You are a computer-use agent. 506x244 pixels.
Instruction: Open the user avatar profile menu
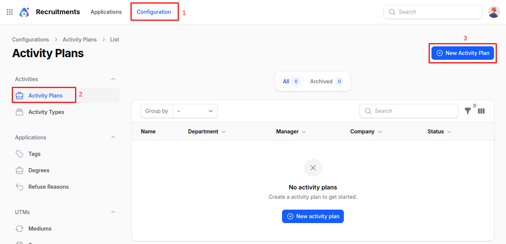click(x=494, y=12)
